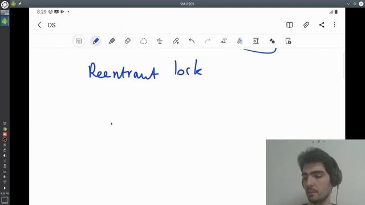The image size is (365, 205).
Task: Click the pen-with-T handwriting to text icon
Action: [176, 41]
